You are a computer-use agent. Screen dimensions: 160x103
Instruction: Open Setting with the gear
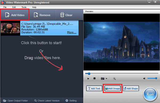tap(71, 101)
